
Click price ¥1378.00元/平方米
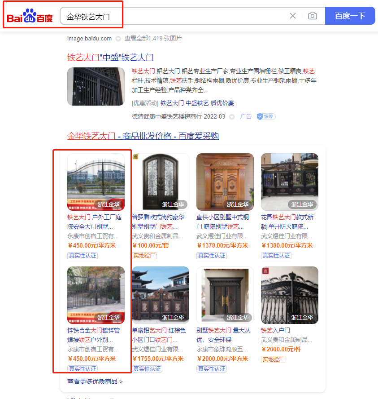click(x=222, y=246)
